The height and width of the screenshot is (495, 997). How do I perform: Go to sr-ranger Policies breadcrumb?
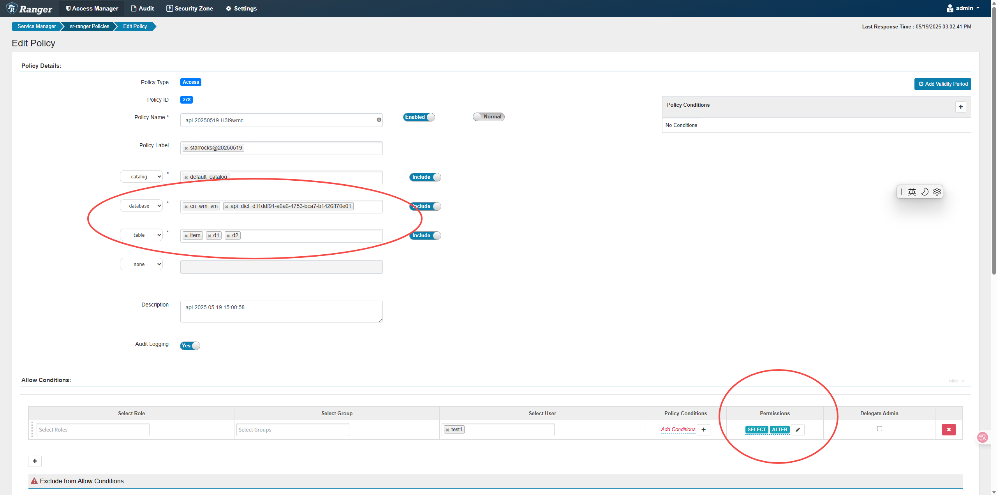(x=89, y=26)
